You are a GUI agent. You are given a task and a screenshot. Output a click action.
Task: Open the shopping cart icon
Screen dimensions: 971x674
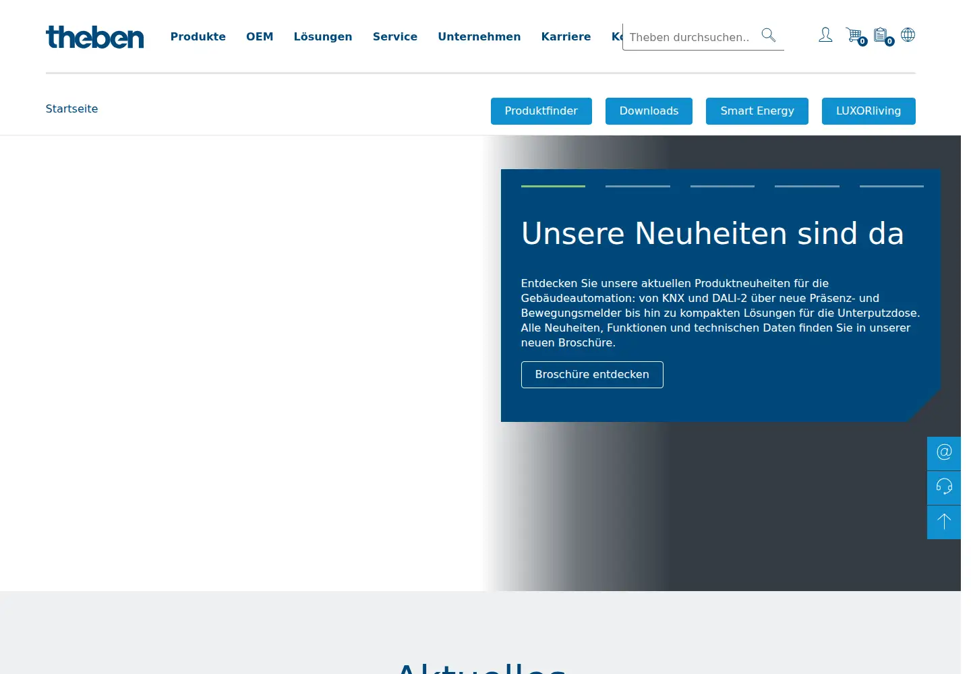pyautogui.click(x=855, y=36)
